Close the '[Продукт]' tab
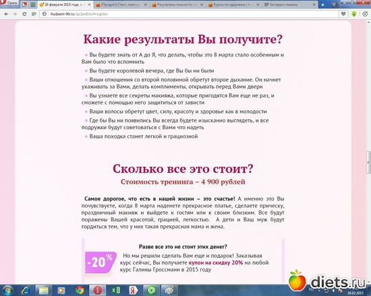 [x=145, y=5]
